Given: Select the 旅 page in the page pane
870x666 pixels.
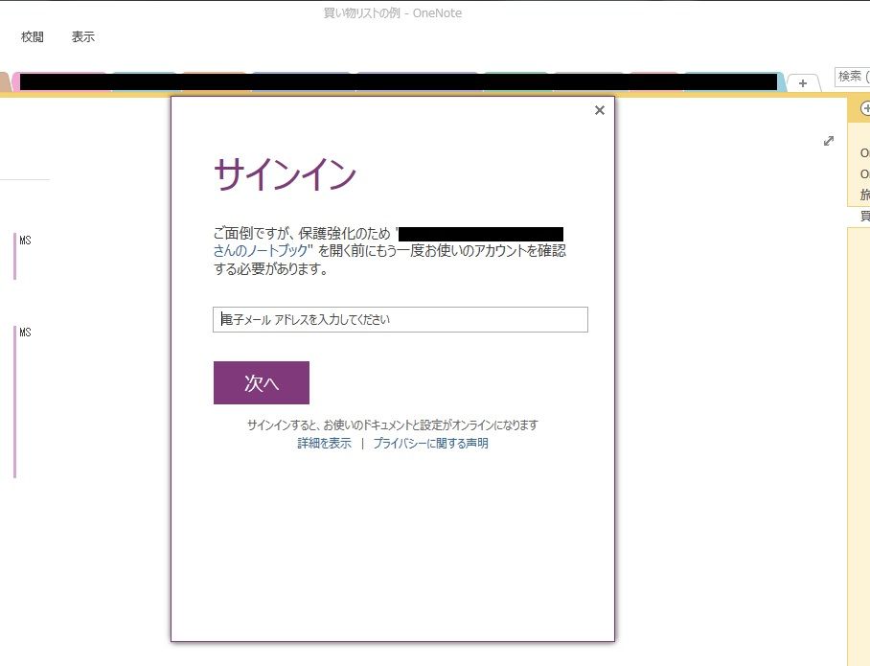Looking at the screenshot, I should 863,193.
